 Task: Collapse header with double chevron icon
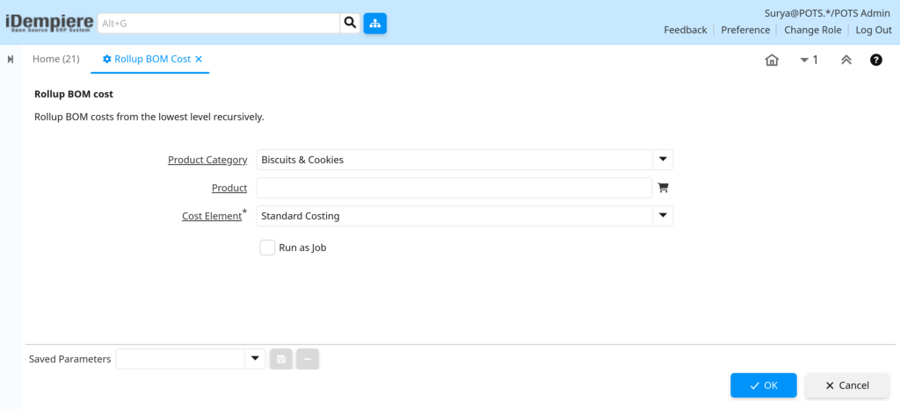(x=846, y=60)
